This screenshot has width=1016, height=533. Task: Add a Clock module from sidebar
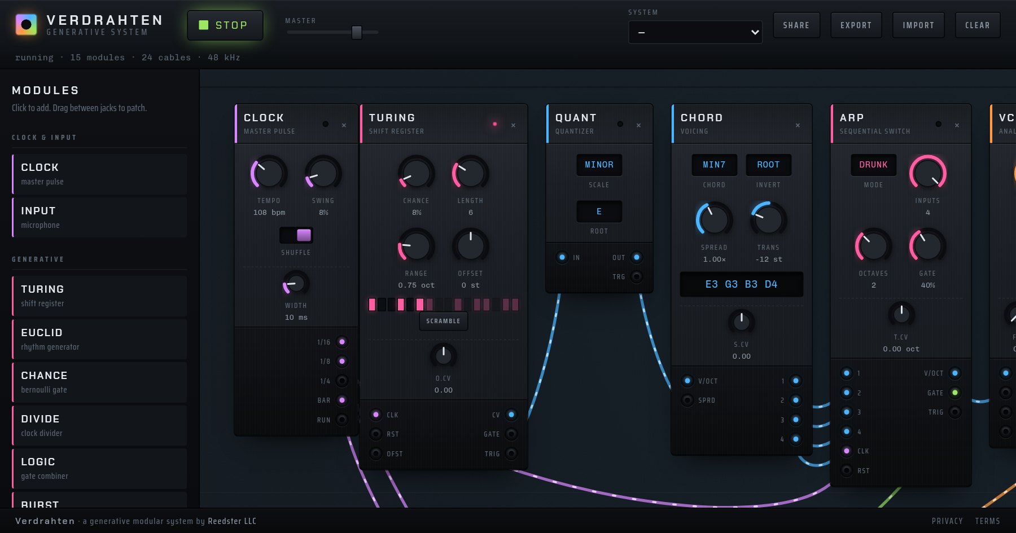tap(99, 174)
